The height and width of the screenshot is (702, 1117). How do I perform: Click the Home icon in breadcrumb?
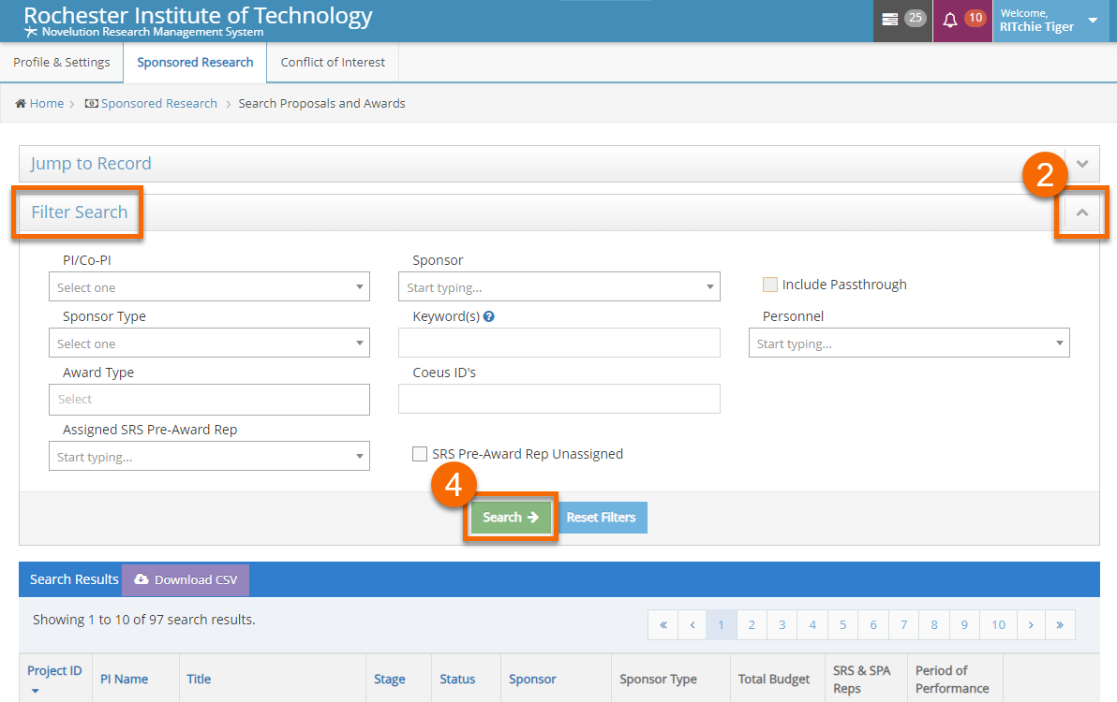[x=21, y=104]
